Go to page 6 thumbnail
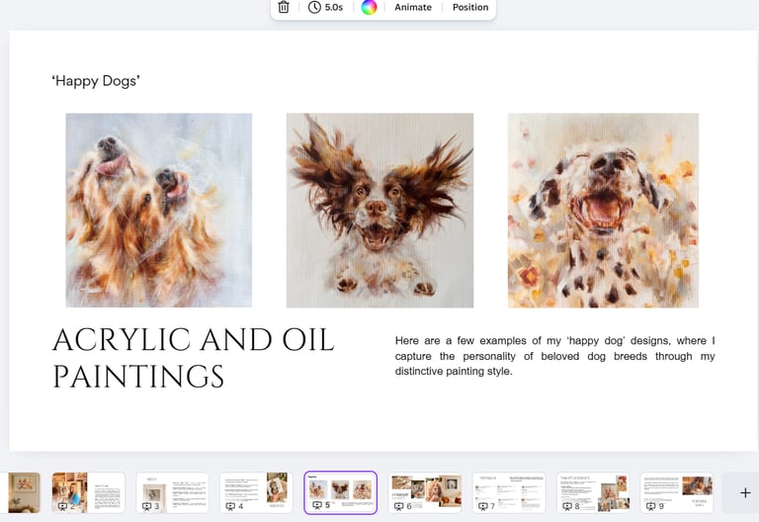Image resolution: width=759 pixels, height=522 pixels. [425, 492]
